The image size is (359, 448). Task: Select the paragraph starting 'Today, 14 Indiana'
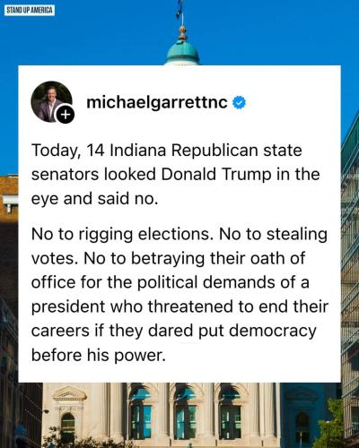pyautogui.click(x=175, y=175)
